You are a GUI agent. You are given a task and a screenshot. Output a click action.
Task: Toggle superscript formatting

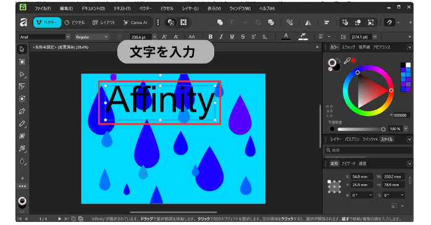[x=253, y=37]
